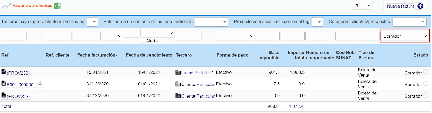Select the radio button for PROV233 row
Screen dimensions: 432x113
(x=426, y=72)
